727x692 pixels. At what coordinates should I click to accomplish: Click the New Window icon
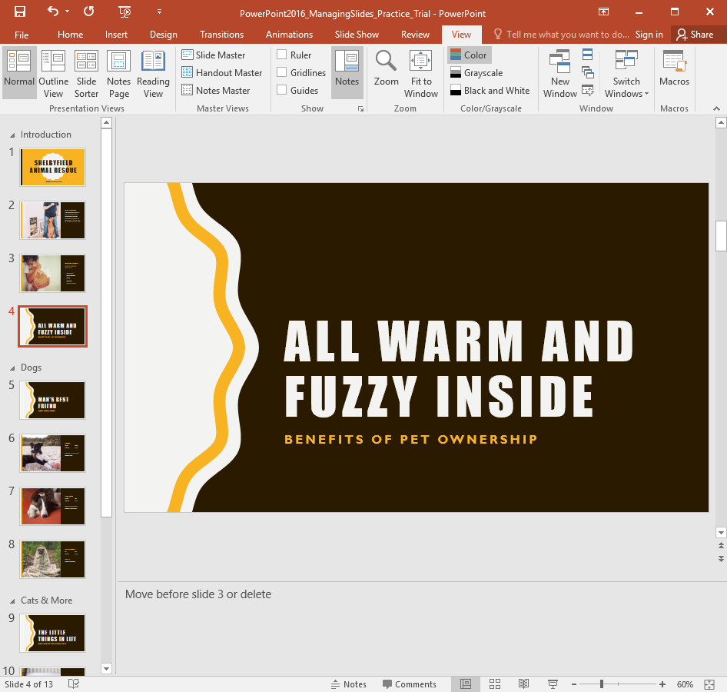coord(560,73)
